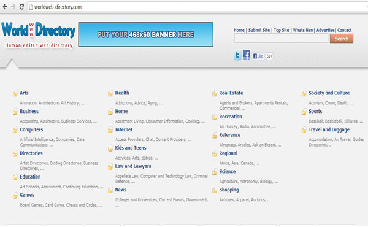This screenshot has width=368, height=227.
Task: Open the Shopping category link
Action: 229,190
